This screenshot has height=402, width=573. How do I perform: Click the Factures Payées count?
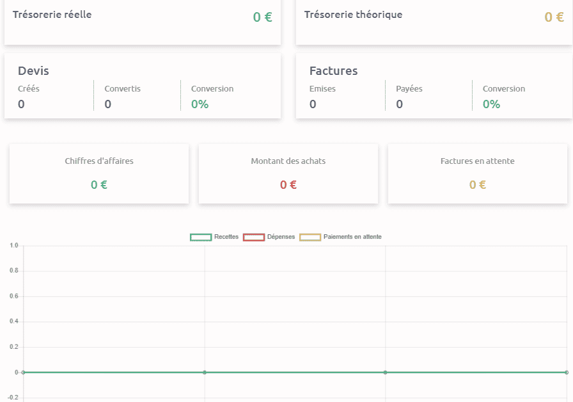[400, 104]
